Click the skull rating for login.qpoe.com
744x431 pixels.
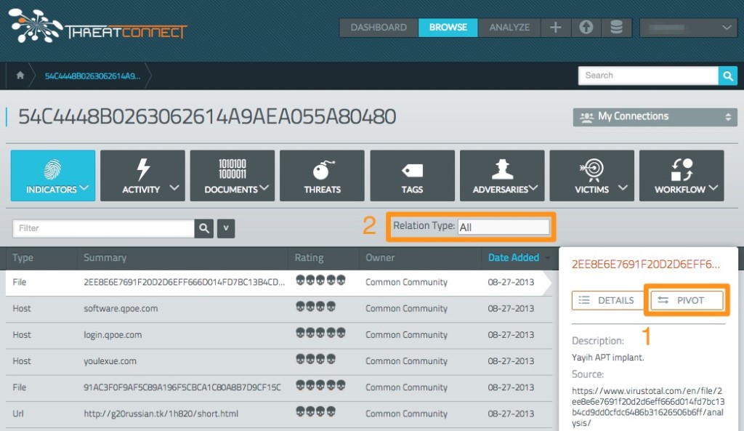(320, 333)
